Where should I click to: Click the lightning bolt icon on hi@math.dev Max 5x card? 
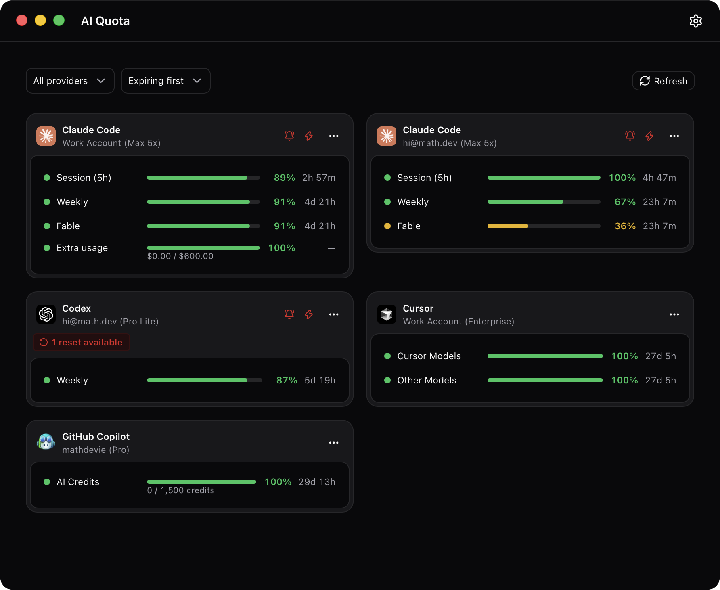[x=649, y=136]
